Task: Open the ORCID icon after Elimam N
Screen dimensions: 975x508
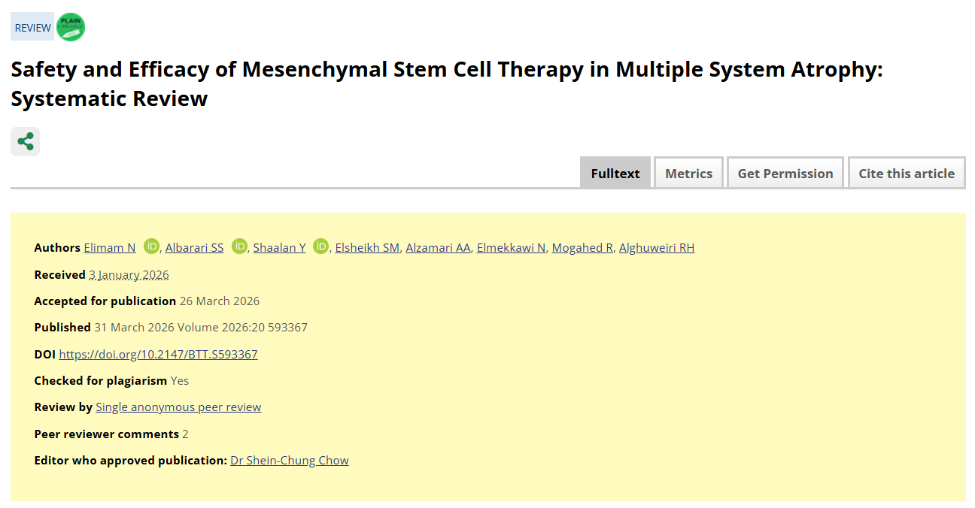Action: pos(152,246)
